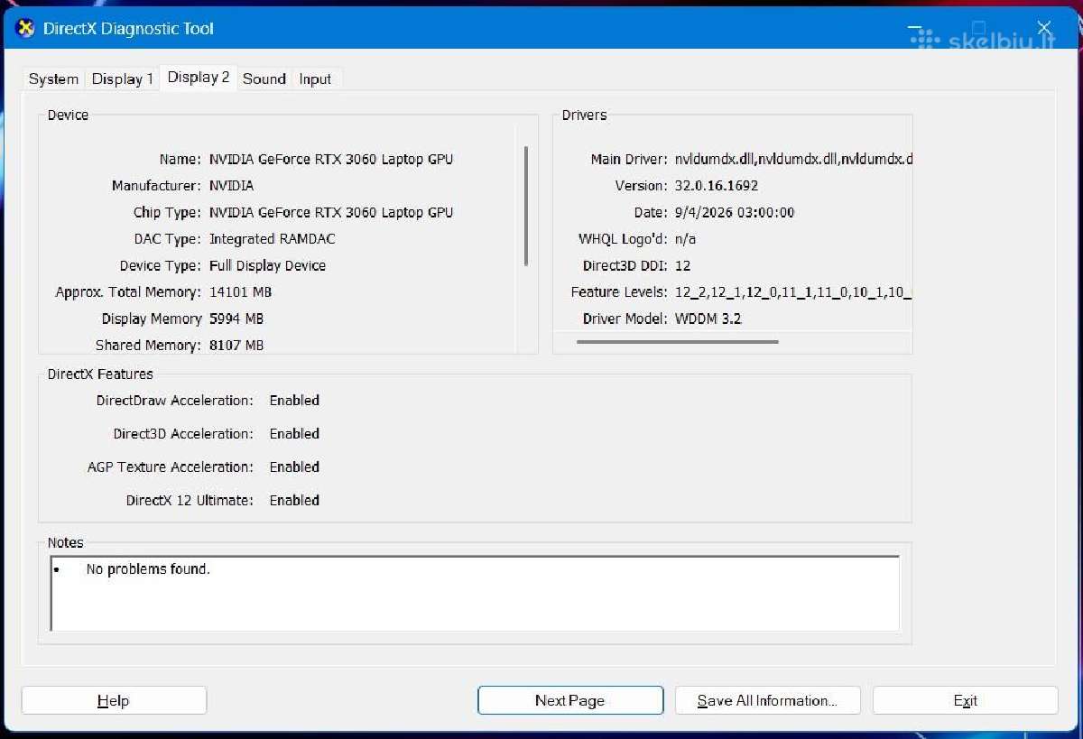Click the Feature Levels value list
Screen dimensions: 1083x739
coord(794,291)
